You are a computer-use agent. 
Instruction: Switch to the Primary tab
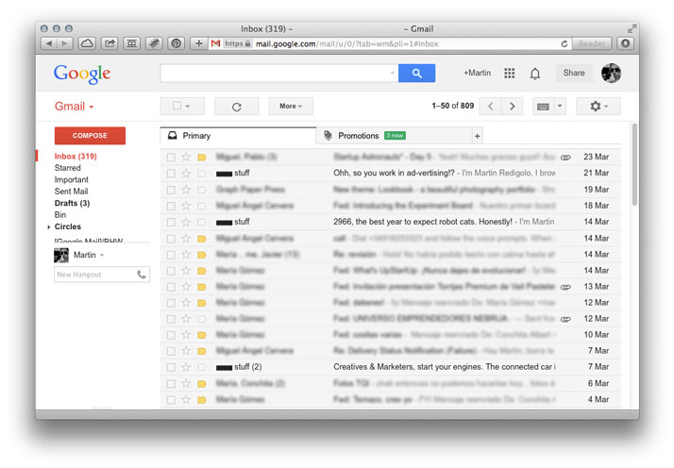(x=238, y=136)
